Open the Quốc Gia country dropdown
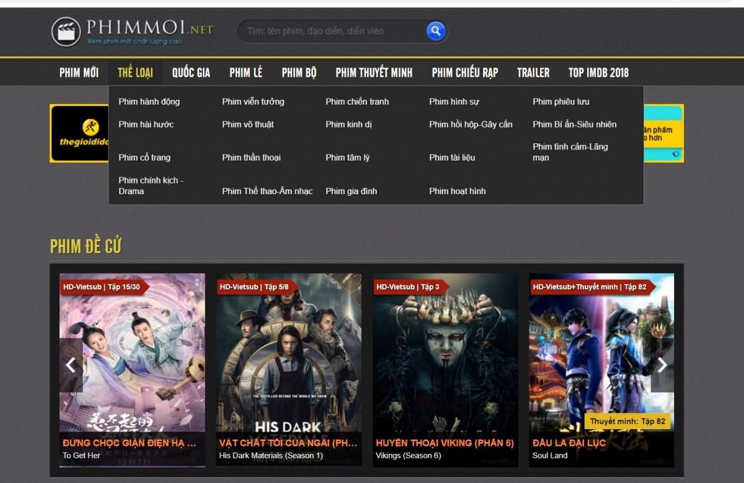The height and width of the screenshot is (483, 744). 191,73
